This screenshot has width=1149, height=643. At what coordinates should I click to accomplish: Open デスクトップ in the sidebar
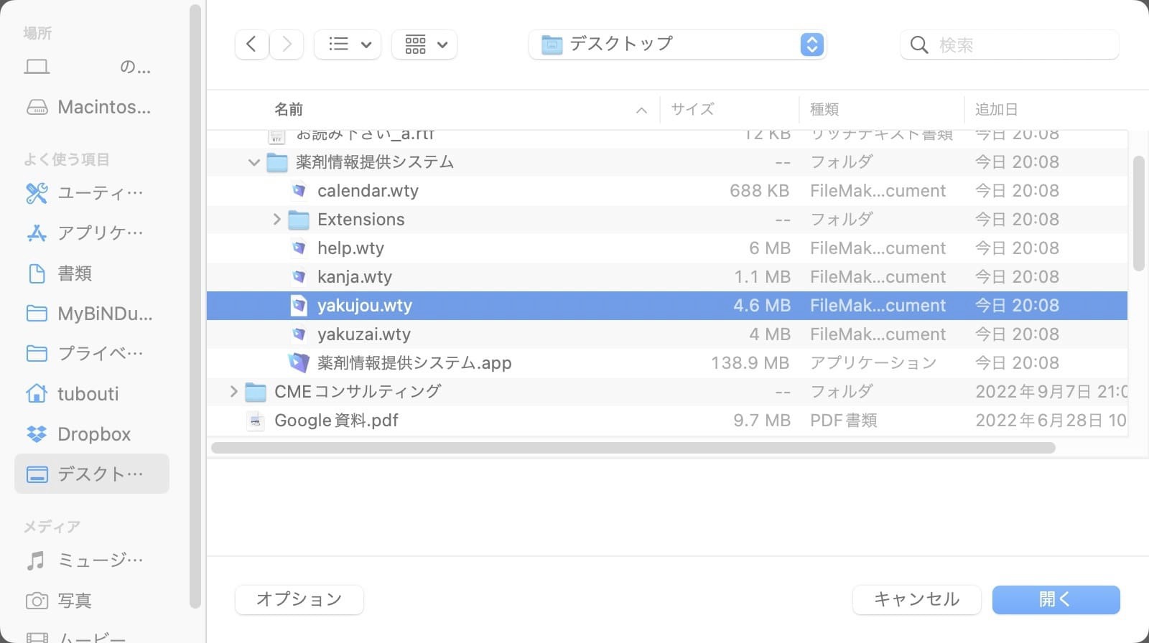tap(91, 474)
